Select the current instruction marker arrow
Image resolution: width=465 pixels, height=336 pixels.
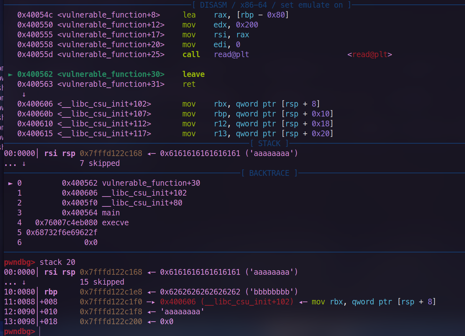pos(10,74)
